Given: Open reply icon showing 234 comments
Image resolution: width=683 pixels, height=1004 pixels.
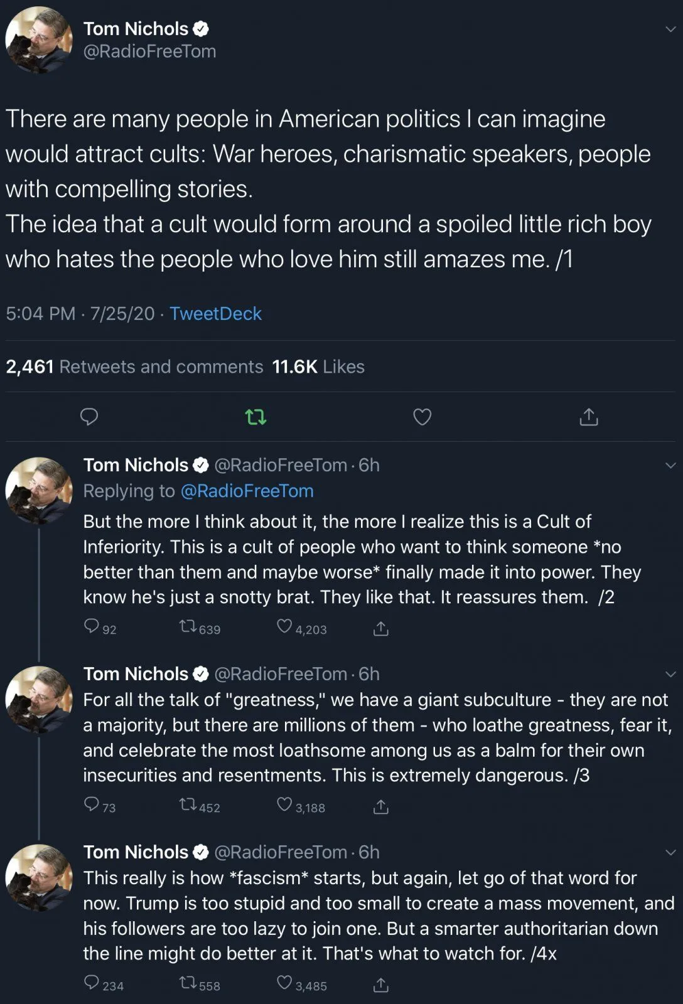Looking at the screenshot, I should 92,983.
